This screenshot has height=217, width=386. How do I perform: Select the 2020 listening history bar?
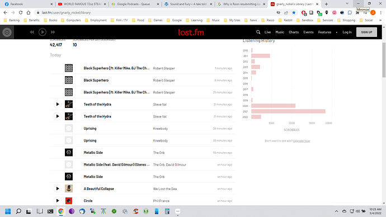273,106
